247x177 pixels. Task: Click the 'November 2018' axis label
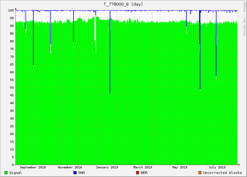(x=70, y=167)
